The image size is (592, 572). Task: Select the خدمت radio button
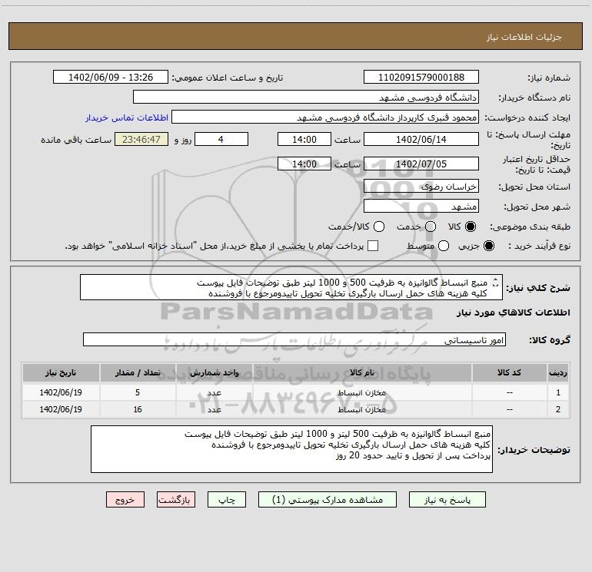[431, 226]
